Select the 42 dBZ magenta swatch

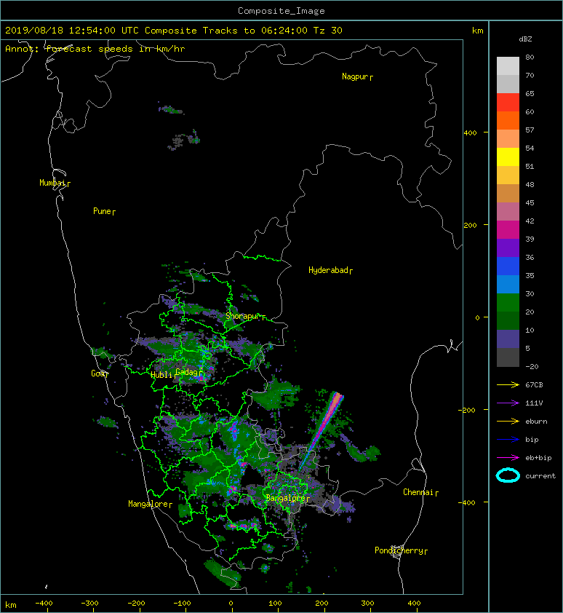point(508,229)
